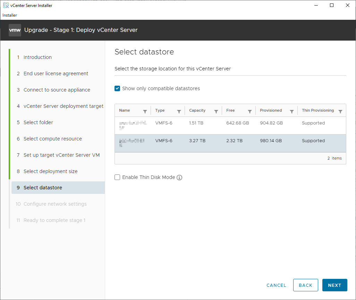This screenshot has width=356, height=300.
Task: Click the Name column filter icon
Action: 145,111
